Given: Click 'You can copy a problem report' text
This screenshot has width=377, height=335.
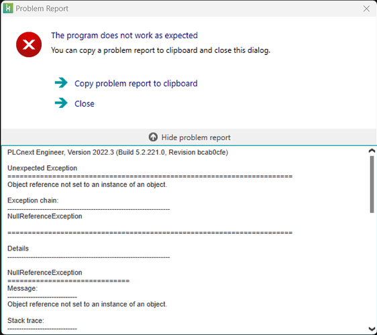Looking at the screenshot, I should (160, 50).
